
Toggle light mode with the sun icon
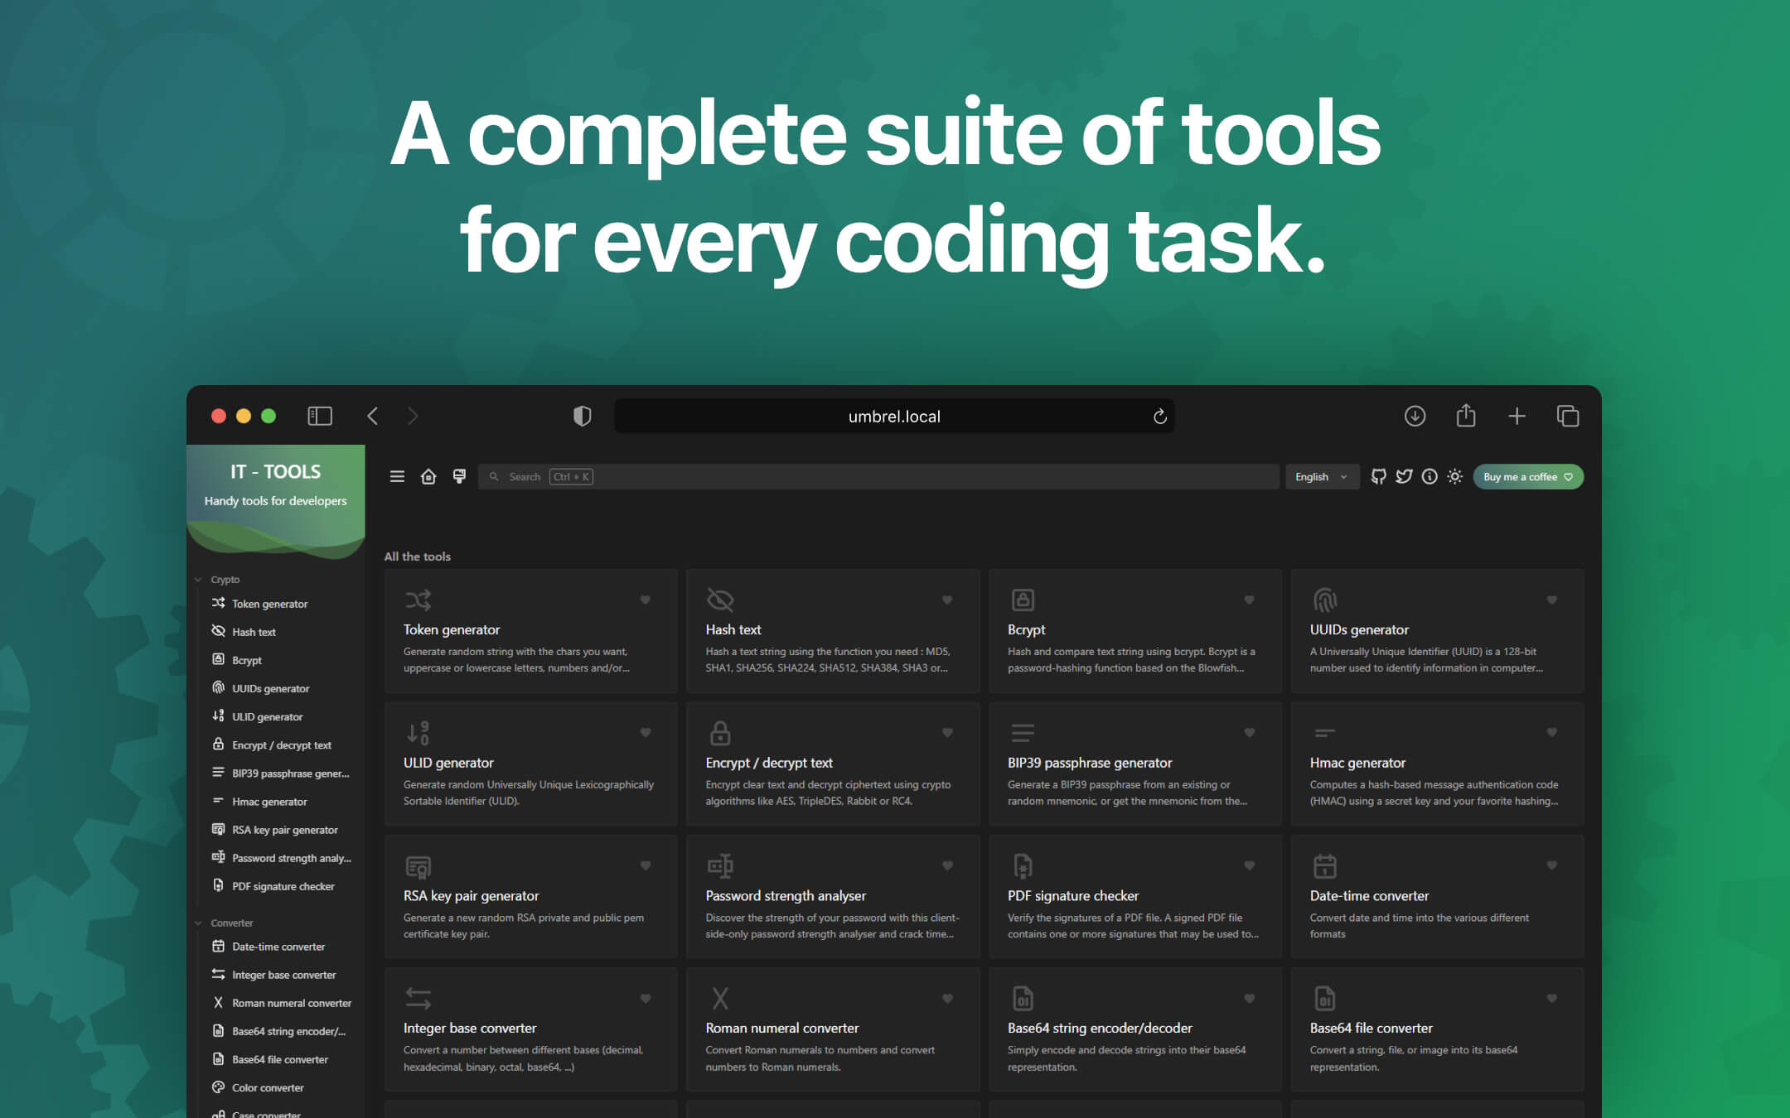(x=1454, y=476)
